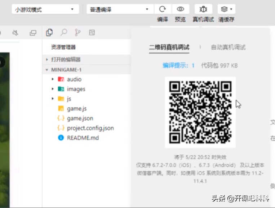The image size is (275, 208).
Task: Click the compile refresh icon
Action: 163,9
